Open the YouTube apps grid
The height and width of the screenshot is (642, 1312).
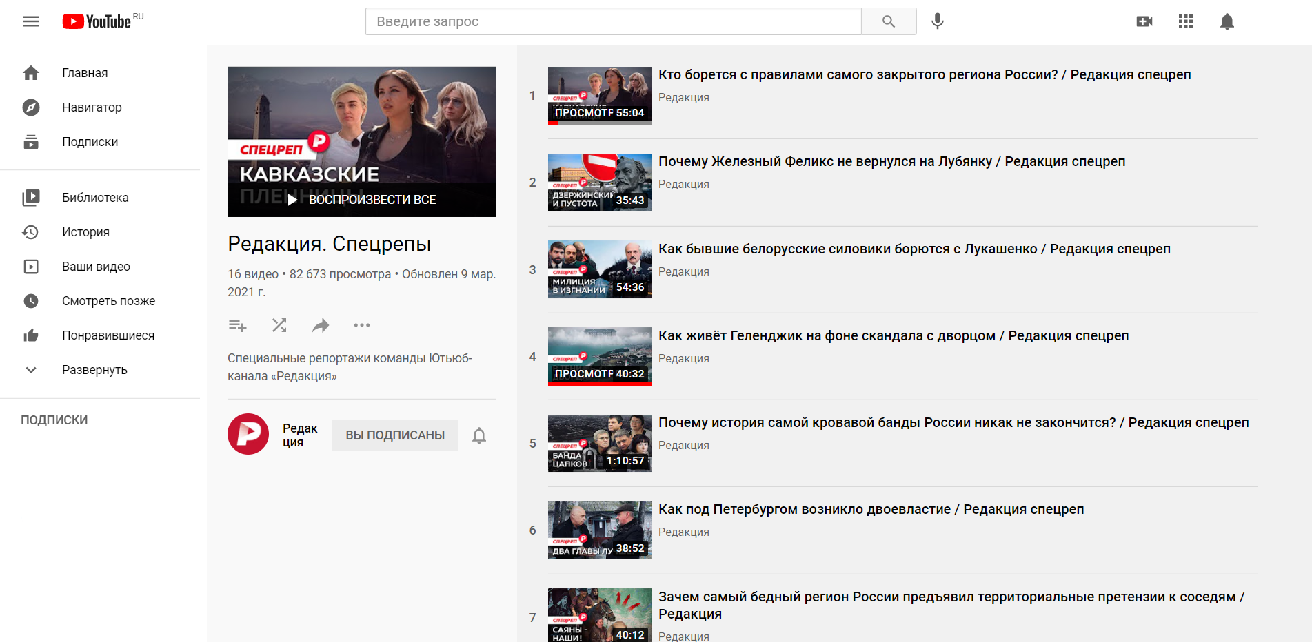pyautogui.click(x=1186, y=21)
